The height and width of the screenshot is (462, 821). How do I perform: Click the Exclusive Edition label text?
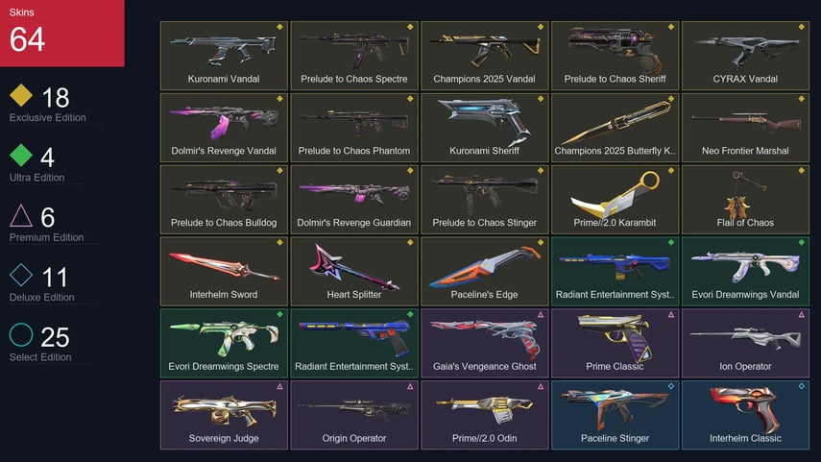pos(48,118)
